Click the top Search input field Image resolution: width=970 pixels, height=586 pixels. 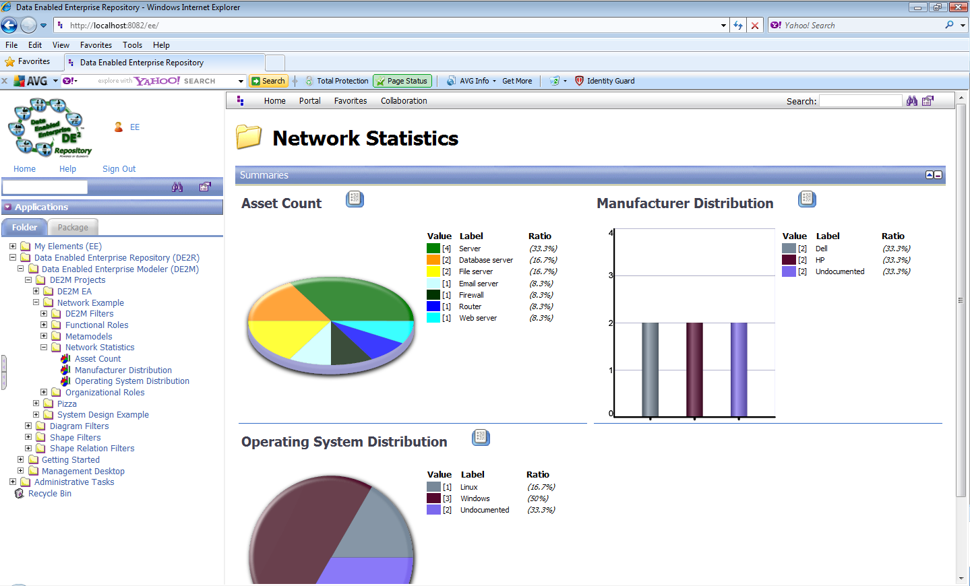coord(860,101)
